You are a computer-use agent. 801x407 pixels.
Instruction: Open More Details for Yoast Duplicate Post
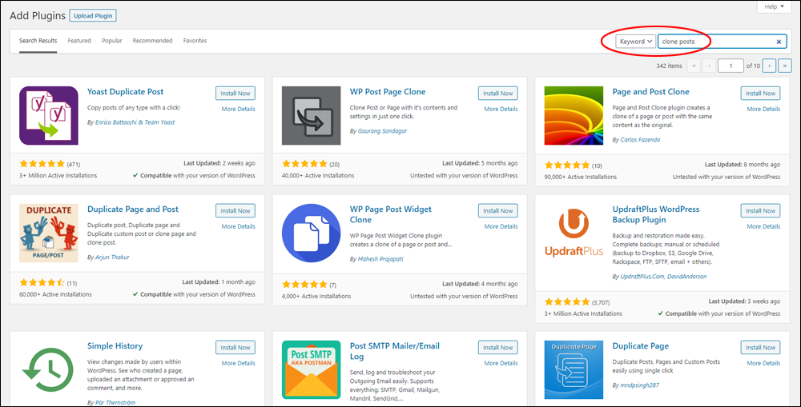coord(238,109)
